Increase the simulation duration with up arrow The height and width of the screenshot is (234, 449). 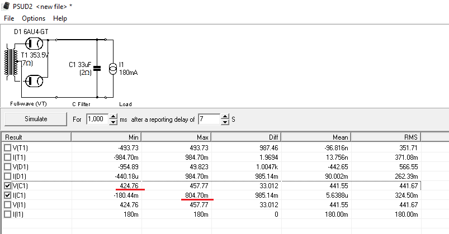tap(114, 116)
